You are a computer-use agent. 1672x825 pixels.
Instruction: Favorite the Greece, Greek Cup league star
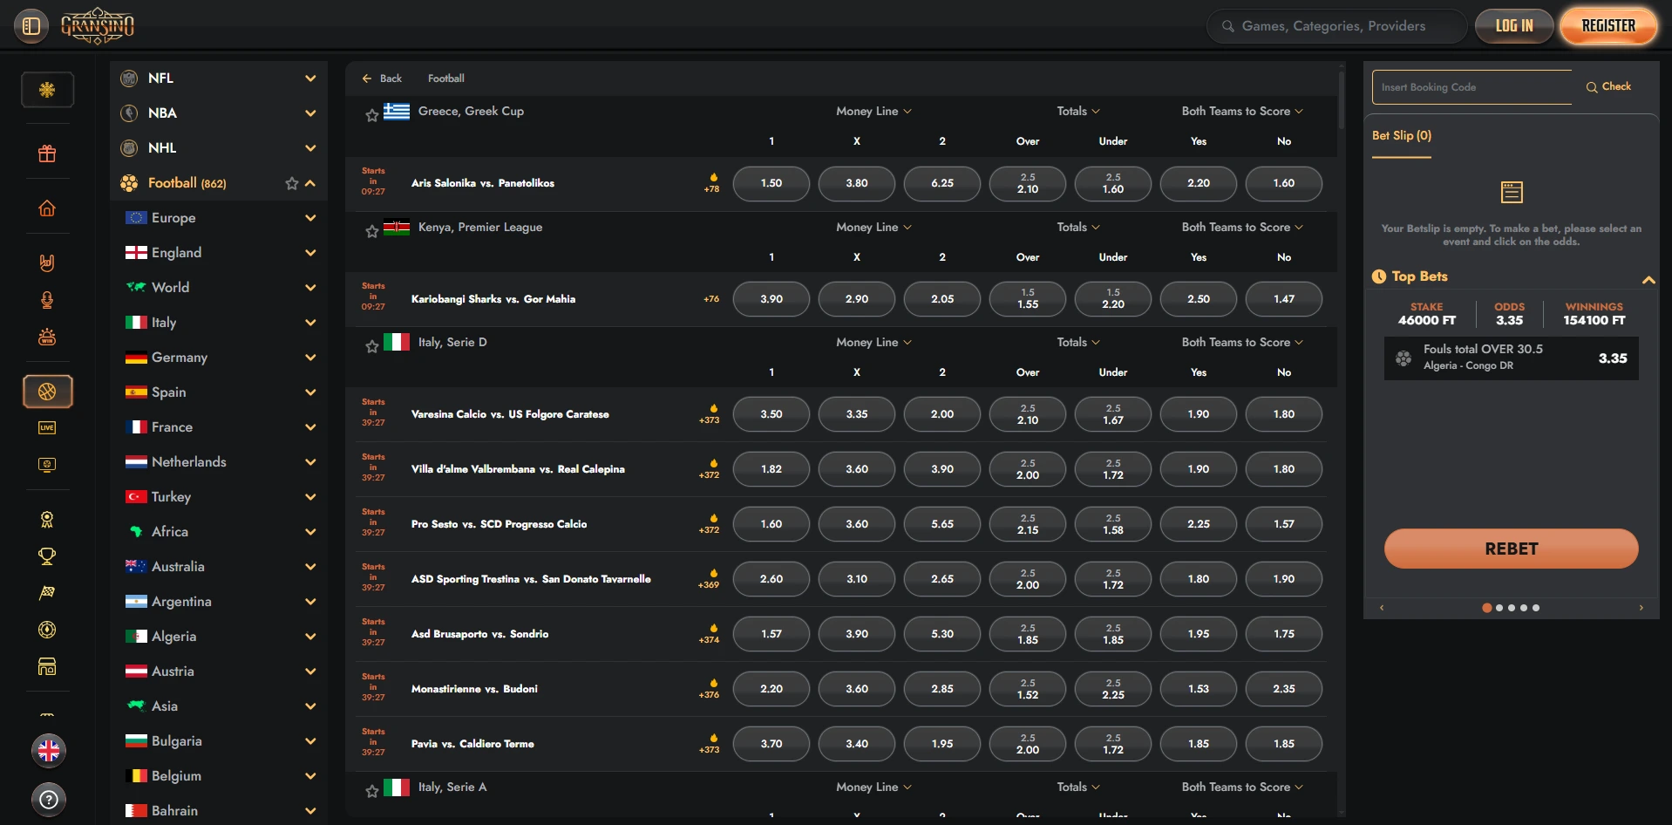point(372,115)
